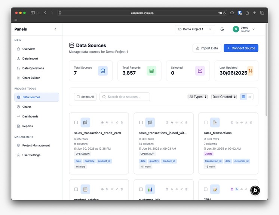Tick the product_catalog card checkbox
279x215 pixels.
click(76, 189)
